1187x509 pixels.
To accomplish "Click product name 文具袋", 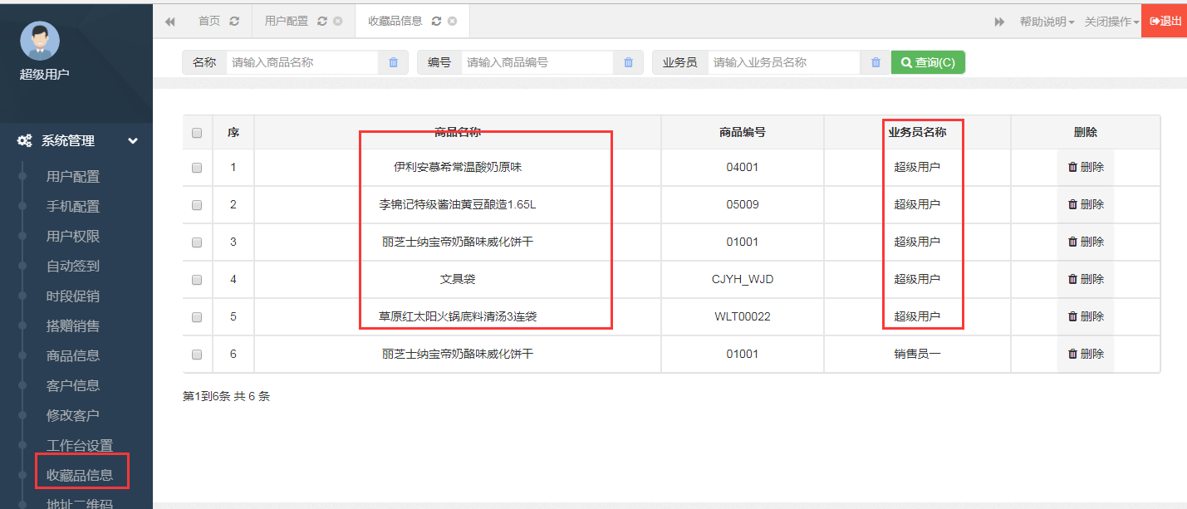I will tap(458, 279).
